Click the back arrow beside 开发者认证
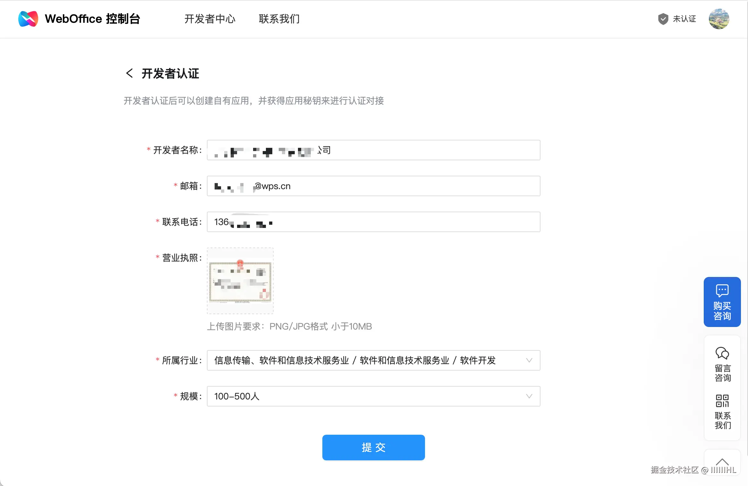This screenshot has height=486, width=748. [x=129, y=73]
